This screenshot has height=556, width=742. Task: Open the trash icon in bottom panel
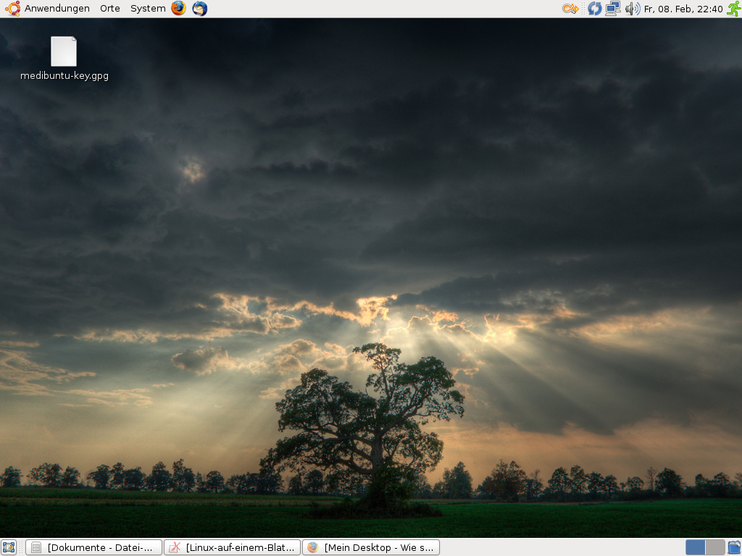(x=734, y=547)
